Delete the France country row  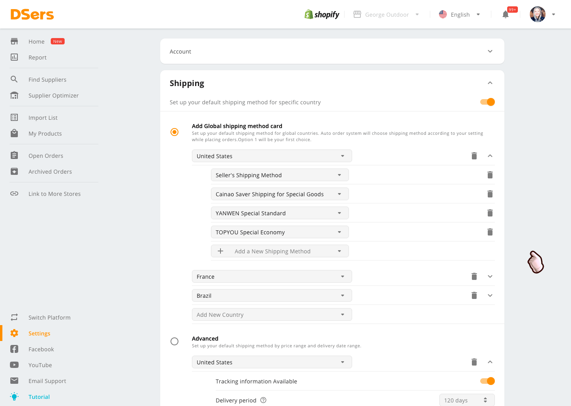[x=474, y=276]
